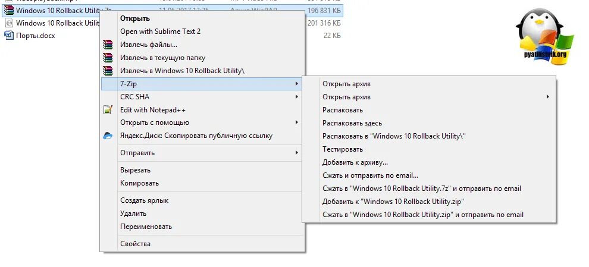The height and width of the screenshot is (267, 589).
Task: Open the CRC SHA menu entry
Action: point(202,97)
